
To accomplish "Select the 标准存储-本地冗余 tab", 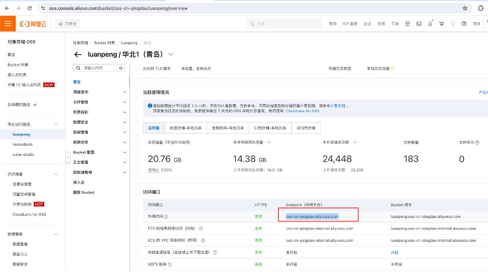I will pyautogui.click(x=186, y=128).
